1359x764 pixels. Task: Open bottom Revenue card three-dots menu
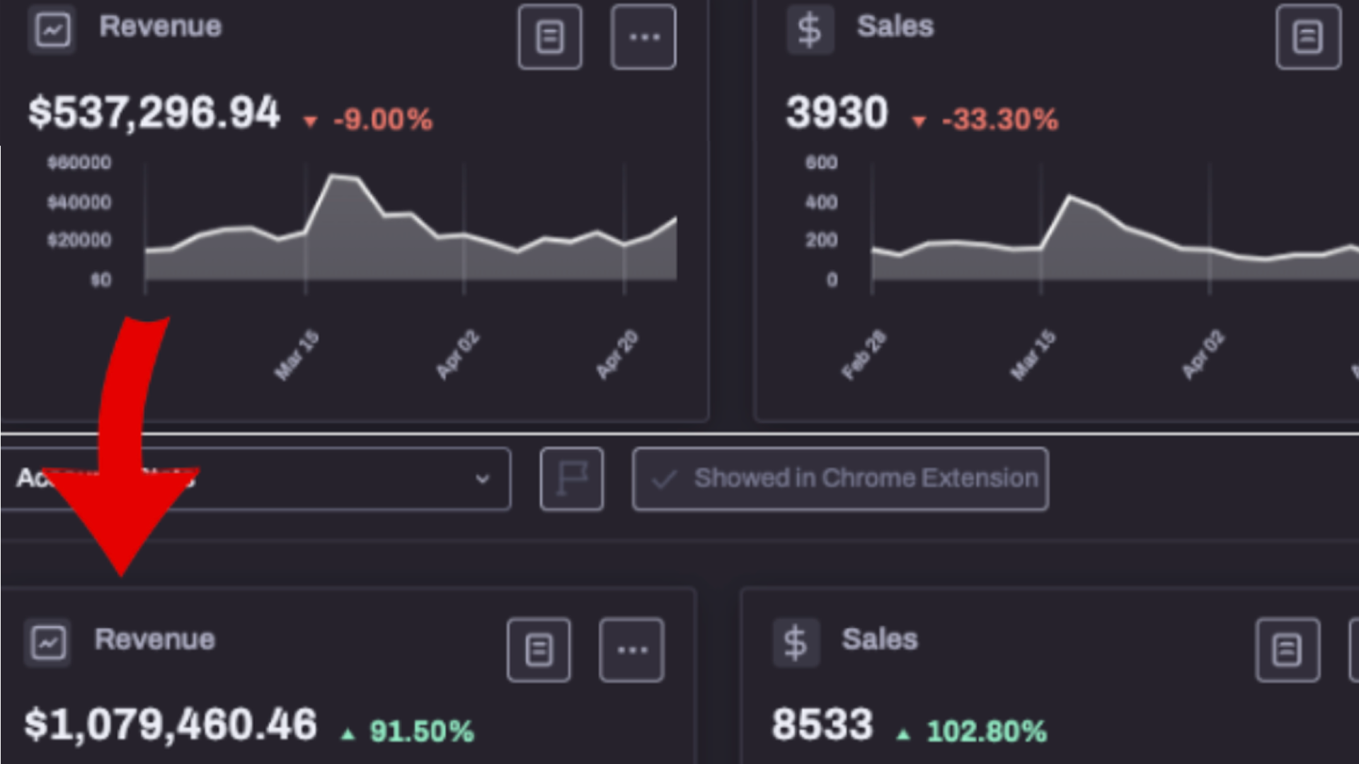coord(631,649)
